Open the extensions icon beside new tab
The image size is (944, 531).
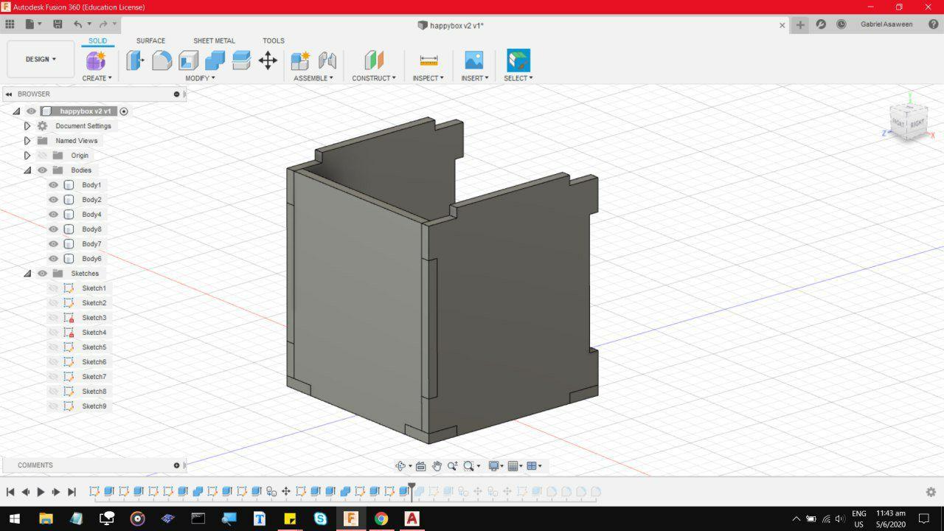click(821, 24)
